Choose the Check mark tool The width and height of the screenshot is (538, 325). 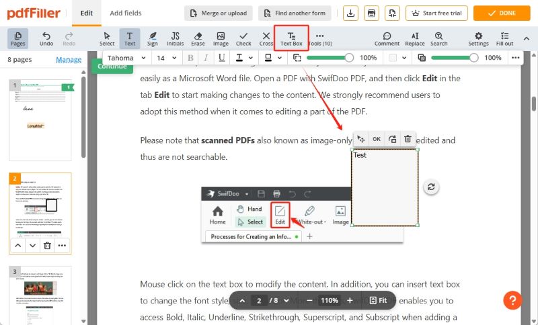click(x=243, y=39)
